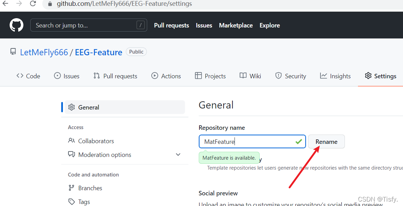
Task: Open the General settings sidebar item
Action: 125,107
